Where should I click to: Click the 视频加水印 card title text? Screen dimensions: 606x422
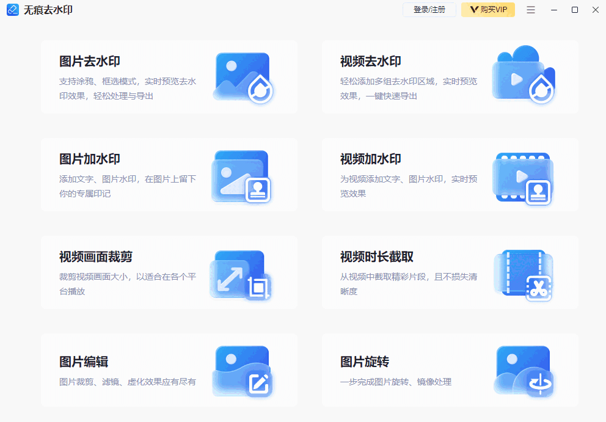pos(369,159)
